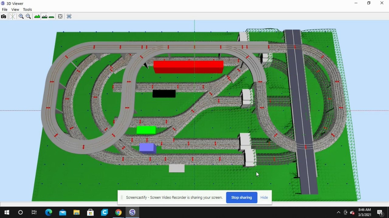The image size is (389, 218).
Task: Open Microsoft Store from the taskbar
Action: click(90, 213)
